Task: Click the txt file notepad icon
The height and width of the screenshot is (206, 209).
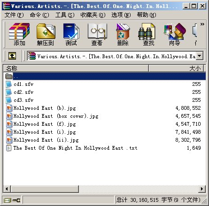Action: click(x=9, y=148)
